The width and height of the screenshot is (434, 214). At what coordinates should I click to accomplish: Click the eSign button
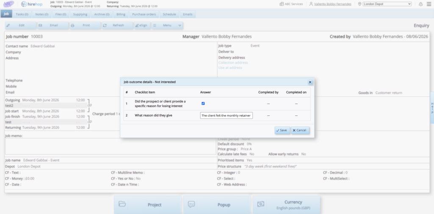[x=142, y=25]
